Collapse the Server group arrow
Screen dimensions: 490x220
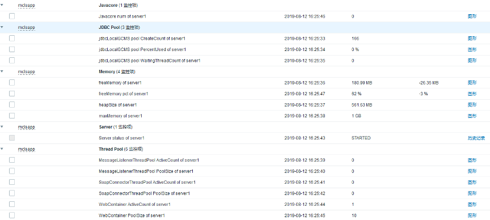(2, 127)
